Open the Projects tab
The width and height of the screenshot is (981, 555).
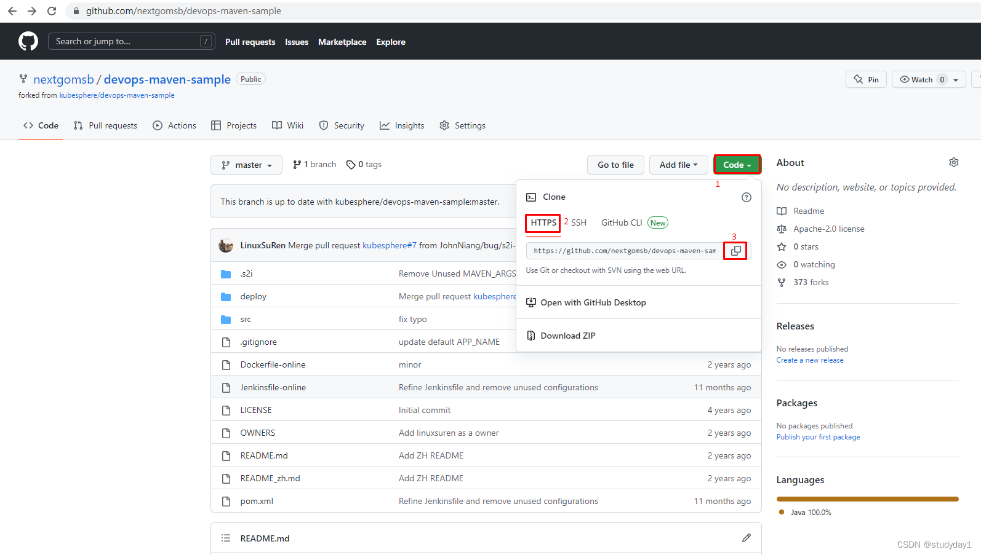(234, 125)
